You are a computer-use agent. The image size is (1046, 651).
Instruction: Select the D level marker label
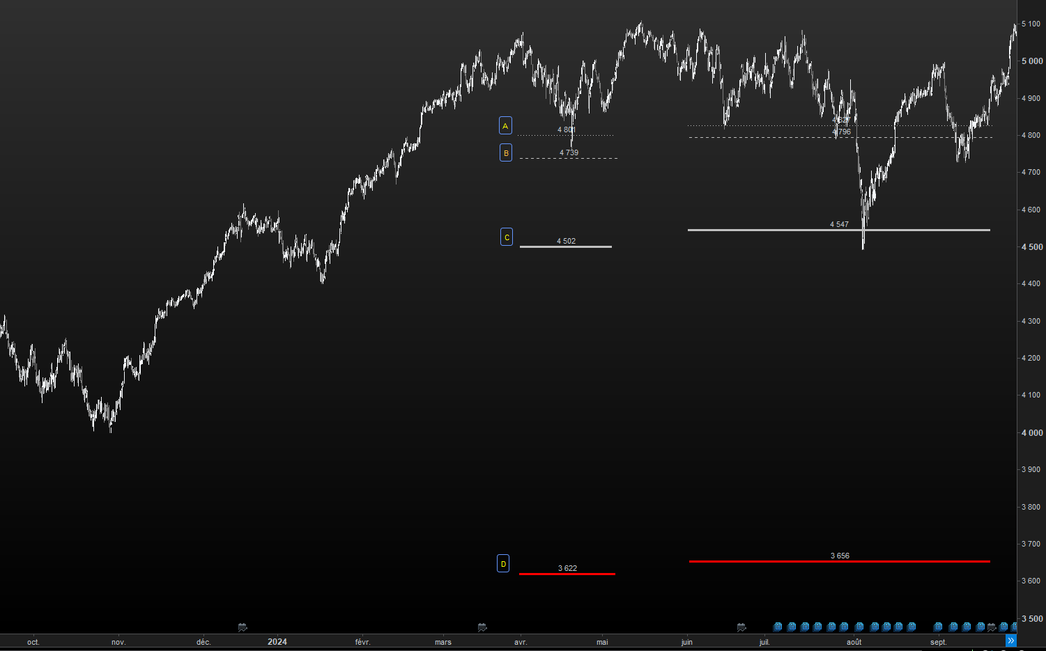tap(503, 563)
